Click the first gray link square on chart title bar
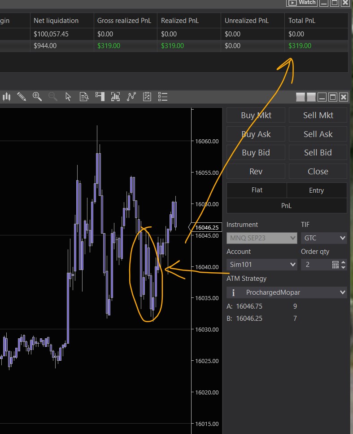 (301, 97)
